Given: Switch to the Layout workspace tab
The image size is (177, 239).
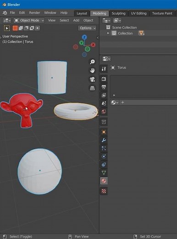Looking at the screenshot, I should click(x=82, y=13).
